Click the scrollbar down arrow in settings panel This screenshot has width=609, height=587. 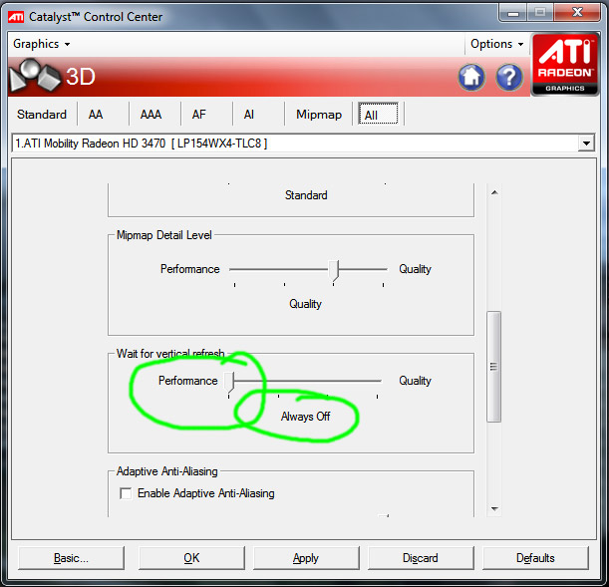(494, 509)
